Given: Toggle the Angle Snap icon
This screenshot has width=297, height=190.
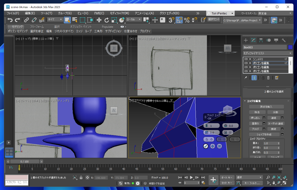Looking at the screenshot, I should [x=179, y=20].
